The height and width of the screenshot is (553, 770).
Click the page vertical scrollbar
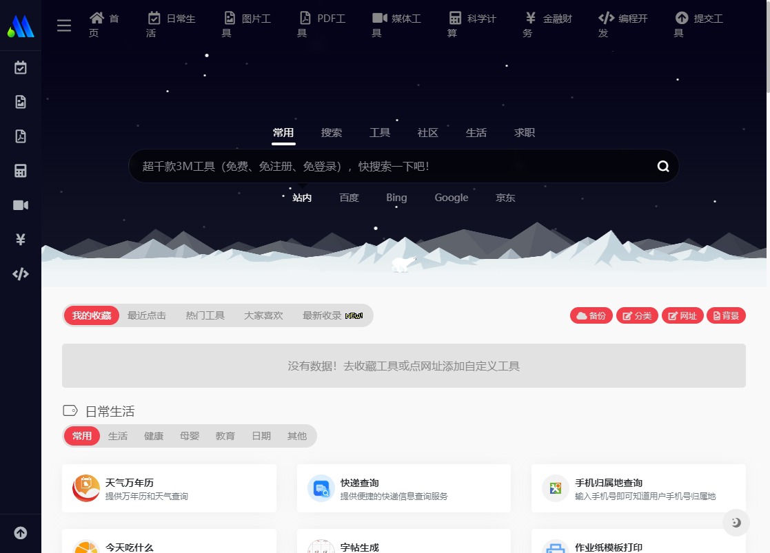click(768, 47)
